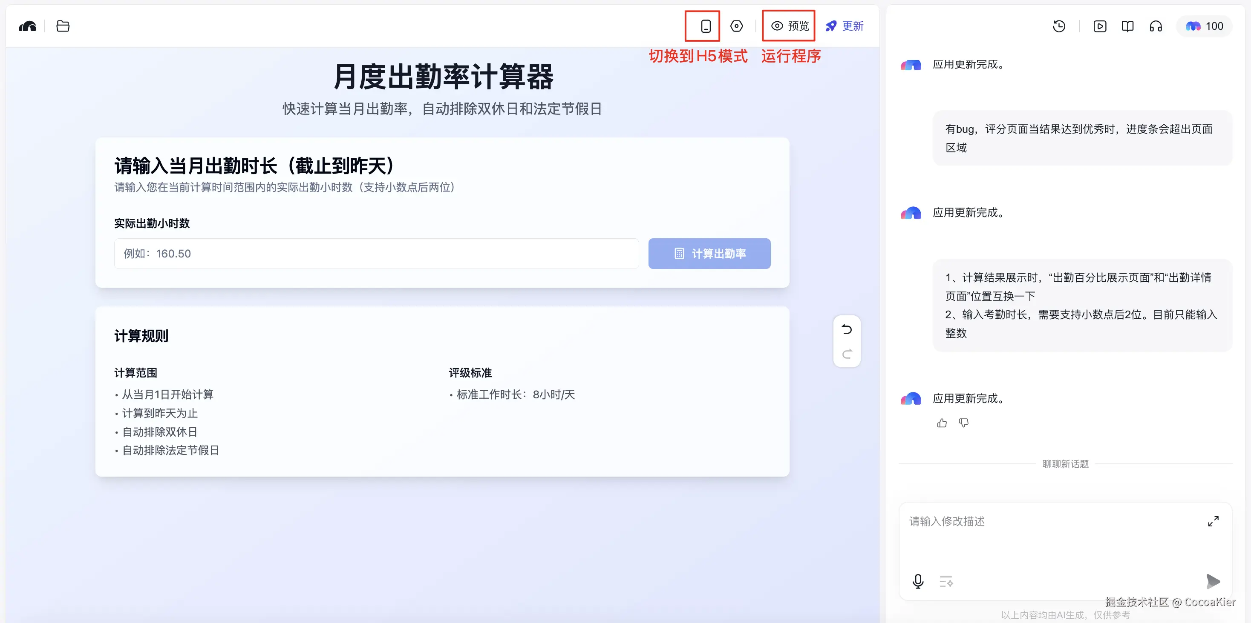Viewport: 1251px width, 623px height.
Task: Undo the last app change
Action: (x=847, y=329)
